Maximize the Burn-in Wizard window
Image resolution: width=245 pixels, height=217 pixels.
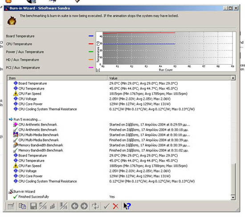[230, 8]
